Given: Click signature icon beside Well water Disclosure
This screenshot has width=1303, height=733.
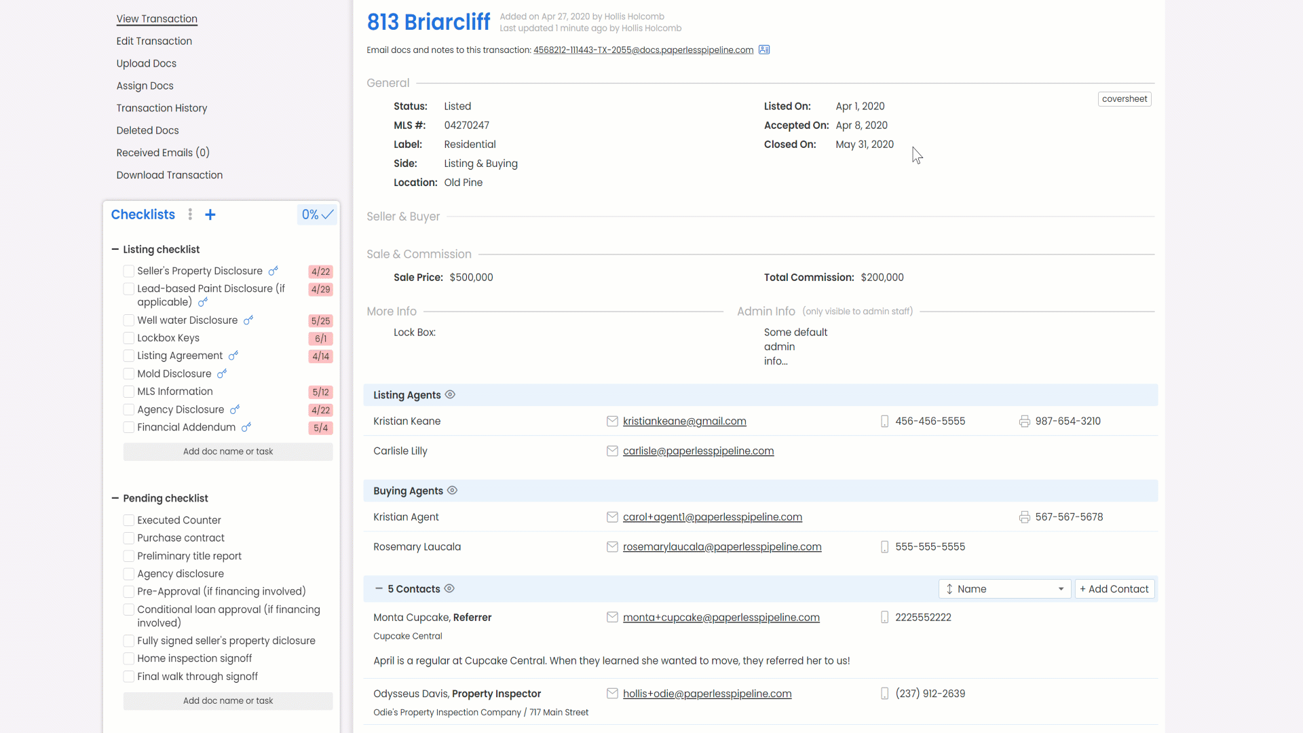Looking at the screenshot, I should click(x=248, y=320).
